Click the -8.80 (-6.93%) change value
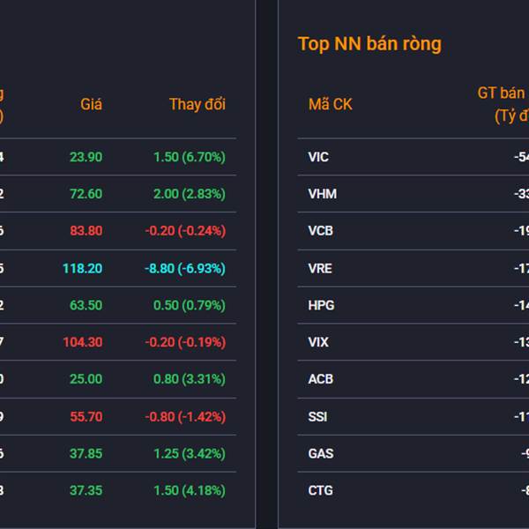 point(185,268)
